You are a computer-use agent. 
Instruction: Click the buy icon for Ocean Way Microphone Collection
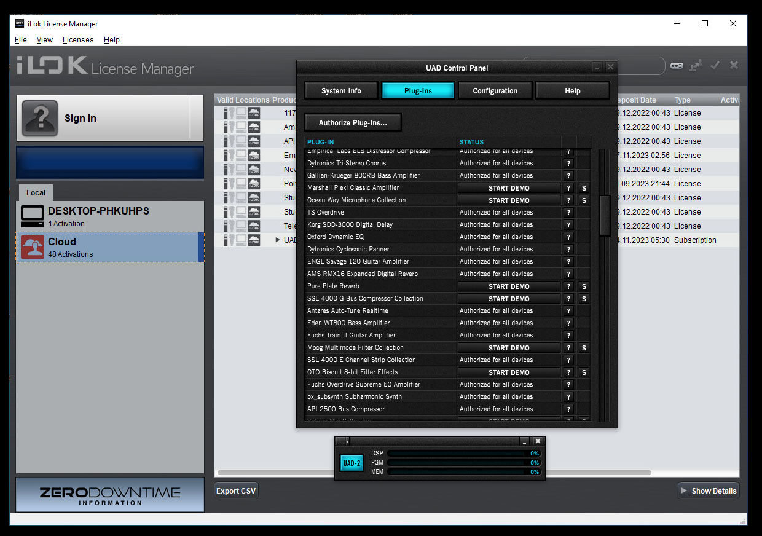[x=584, y=200]
